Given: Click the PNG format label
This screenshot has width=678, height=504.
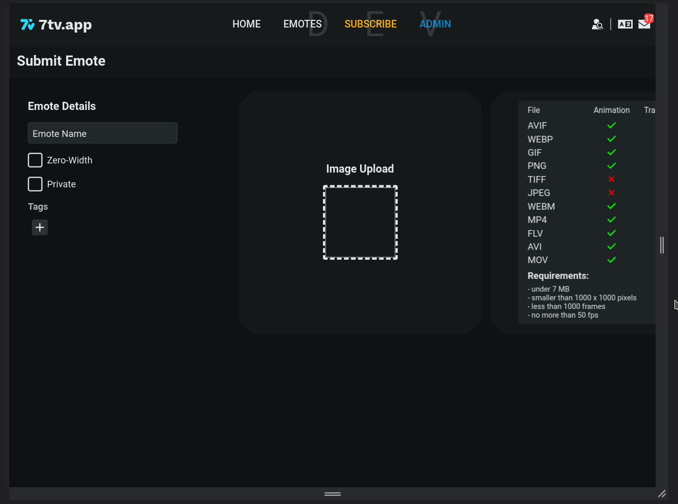Looking at the screenshot, I should pos(537,166).
